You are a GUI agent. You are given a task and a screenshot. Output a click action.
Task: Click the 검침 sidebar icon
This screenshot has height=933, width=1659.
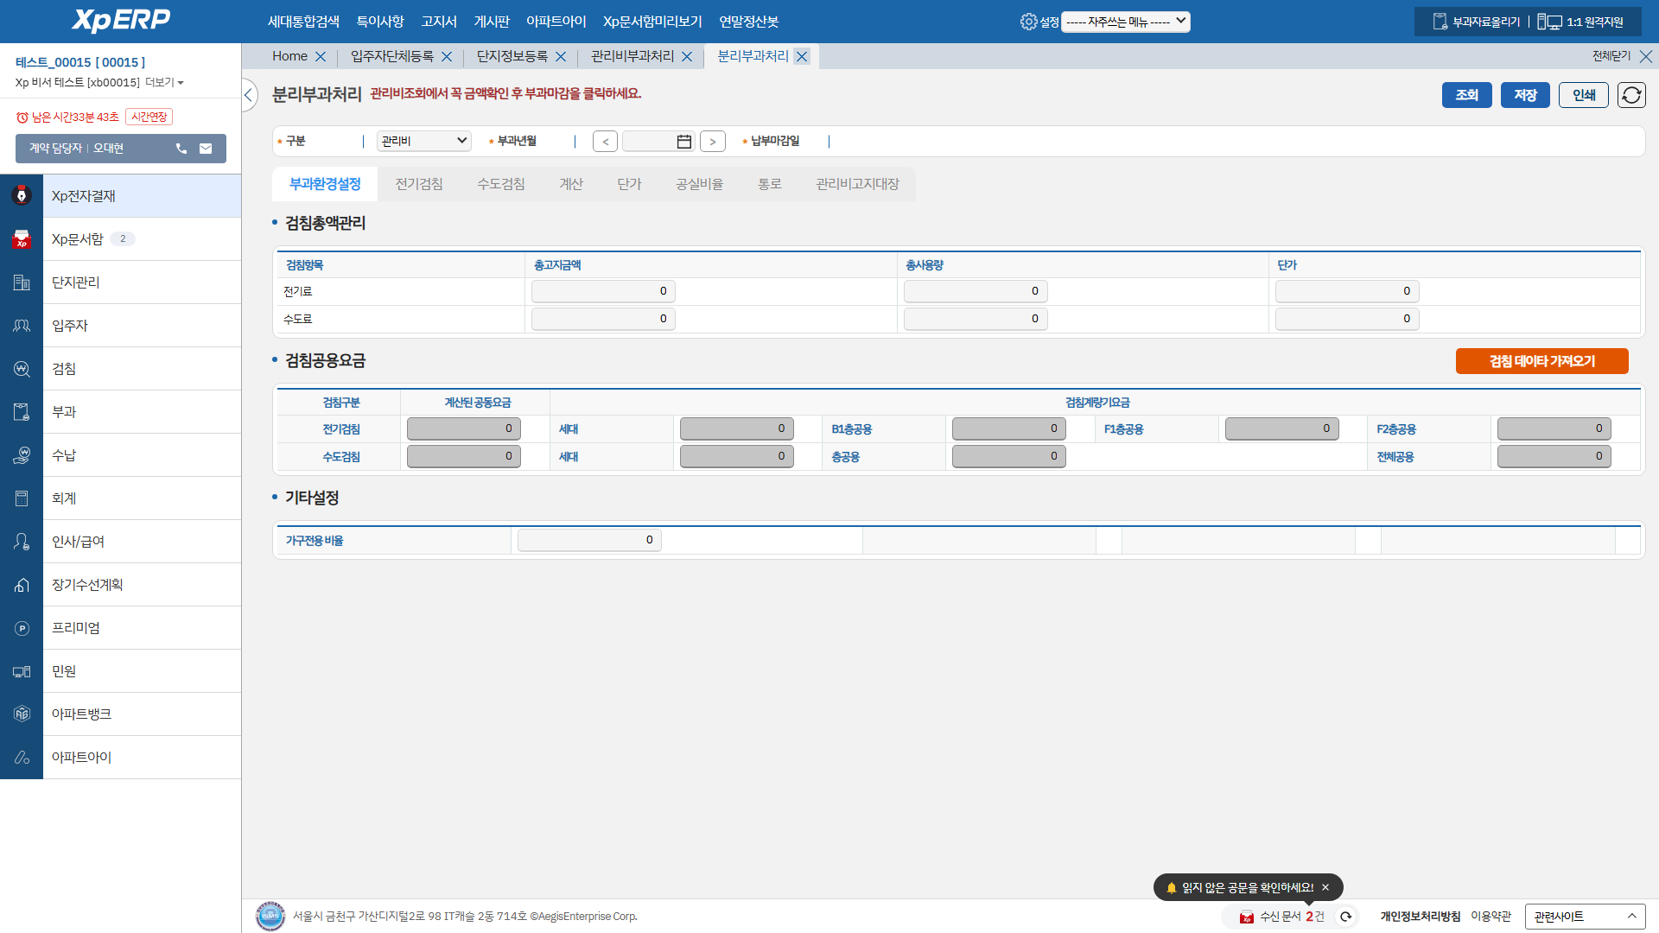point(22,369)
